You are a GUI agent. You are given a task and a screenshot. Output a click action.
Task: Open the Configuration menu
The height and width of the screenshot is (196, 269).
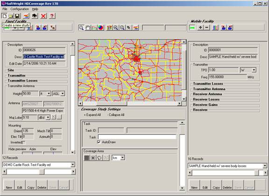point(20,9)
